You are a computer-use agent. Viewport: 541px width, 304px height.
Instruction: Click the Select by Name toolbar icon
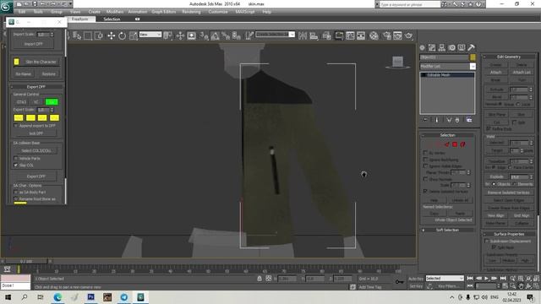(77, 35)
